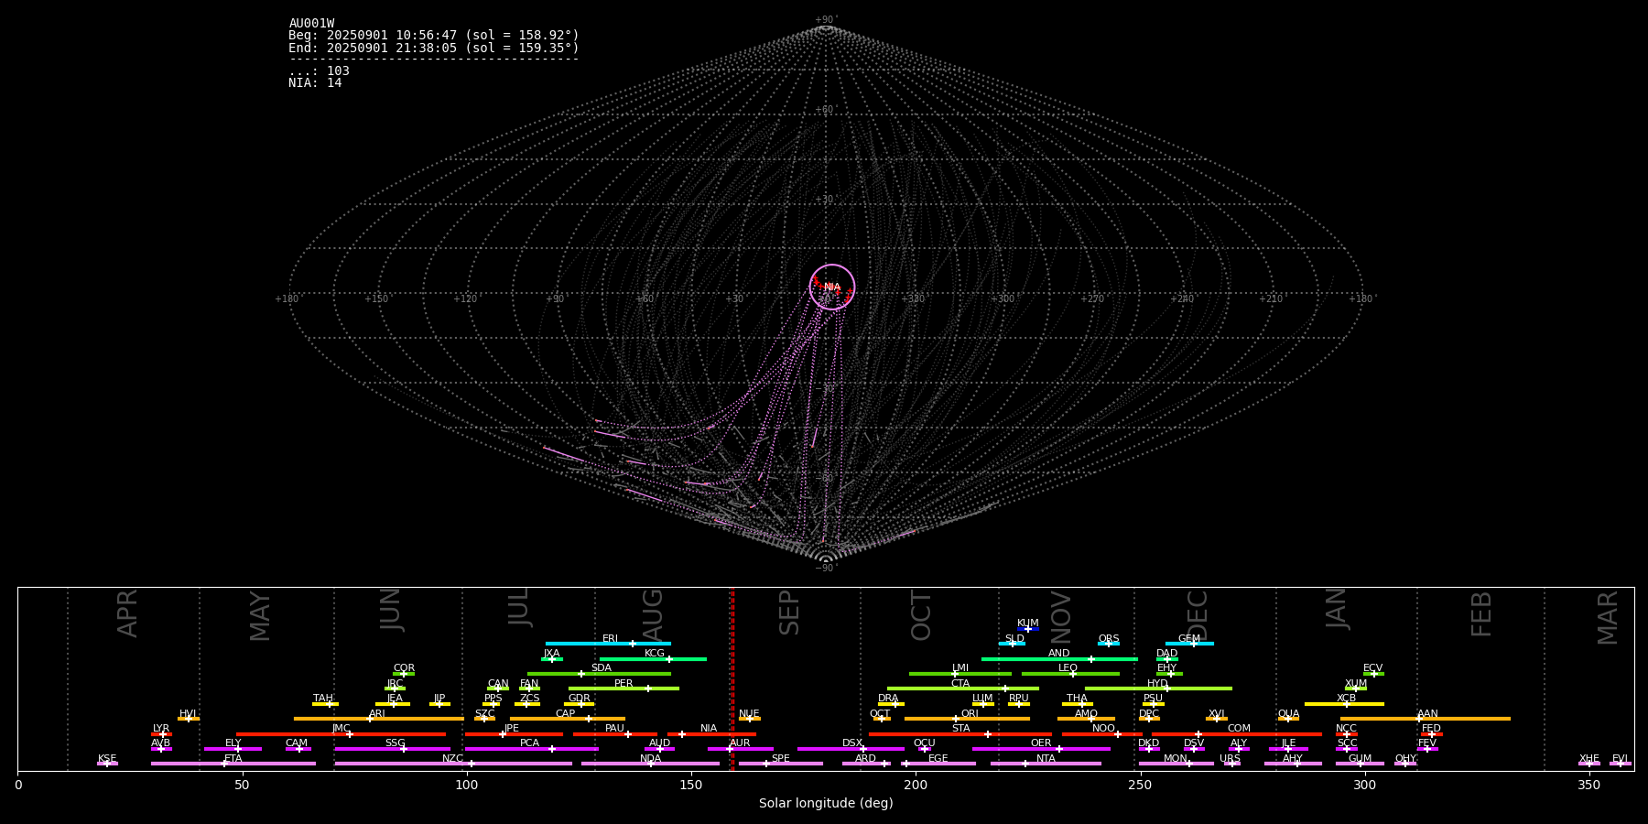
Task: Click the JPE shower bar
Action: coord(514,734)
